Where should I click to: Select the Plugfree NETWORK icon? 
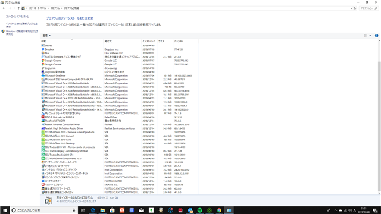tap(43, 121)
